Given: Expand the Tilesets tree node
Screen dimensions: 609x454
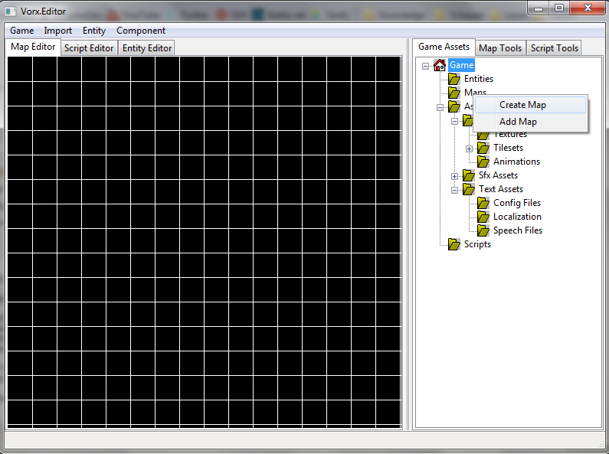Looking at the screenshot, I should coord(470,149).
